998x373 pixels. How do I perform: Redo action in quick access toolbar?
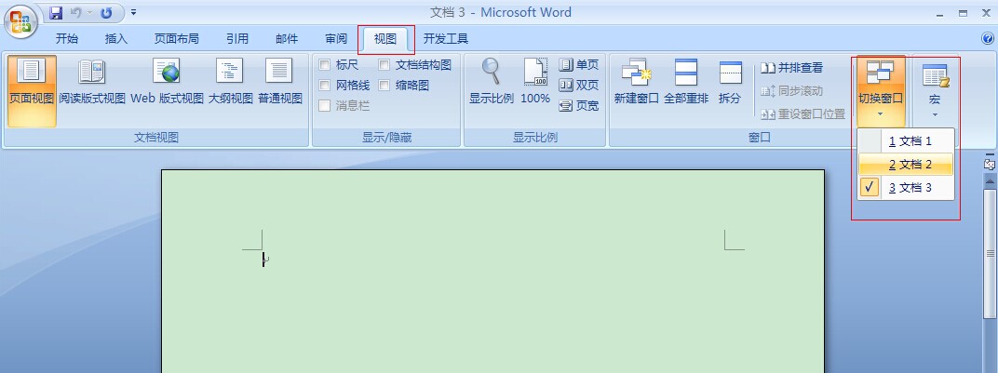tap(106, 13)
